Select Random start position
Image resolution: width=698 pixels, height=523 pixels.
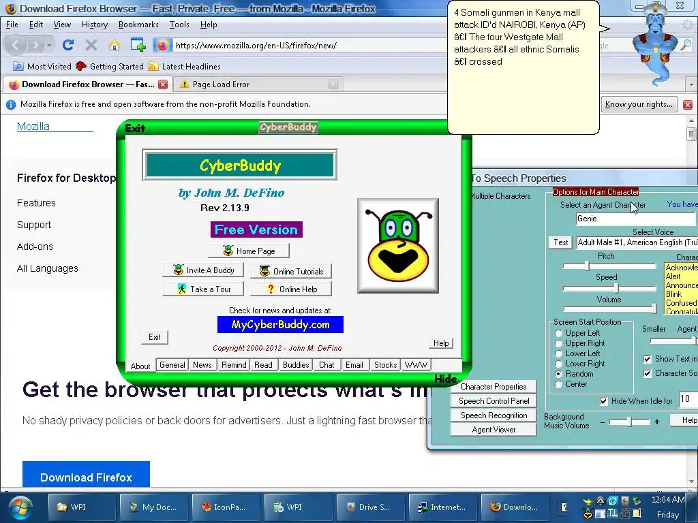point(559,374)
